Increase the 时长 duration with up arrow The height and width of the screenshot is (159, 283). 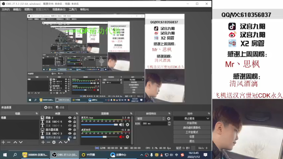(169, 122)
